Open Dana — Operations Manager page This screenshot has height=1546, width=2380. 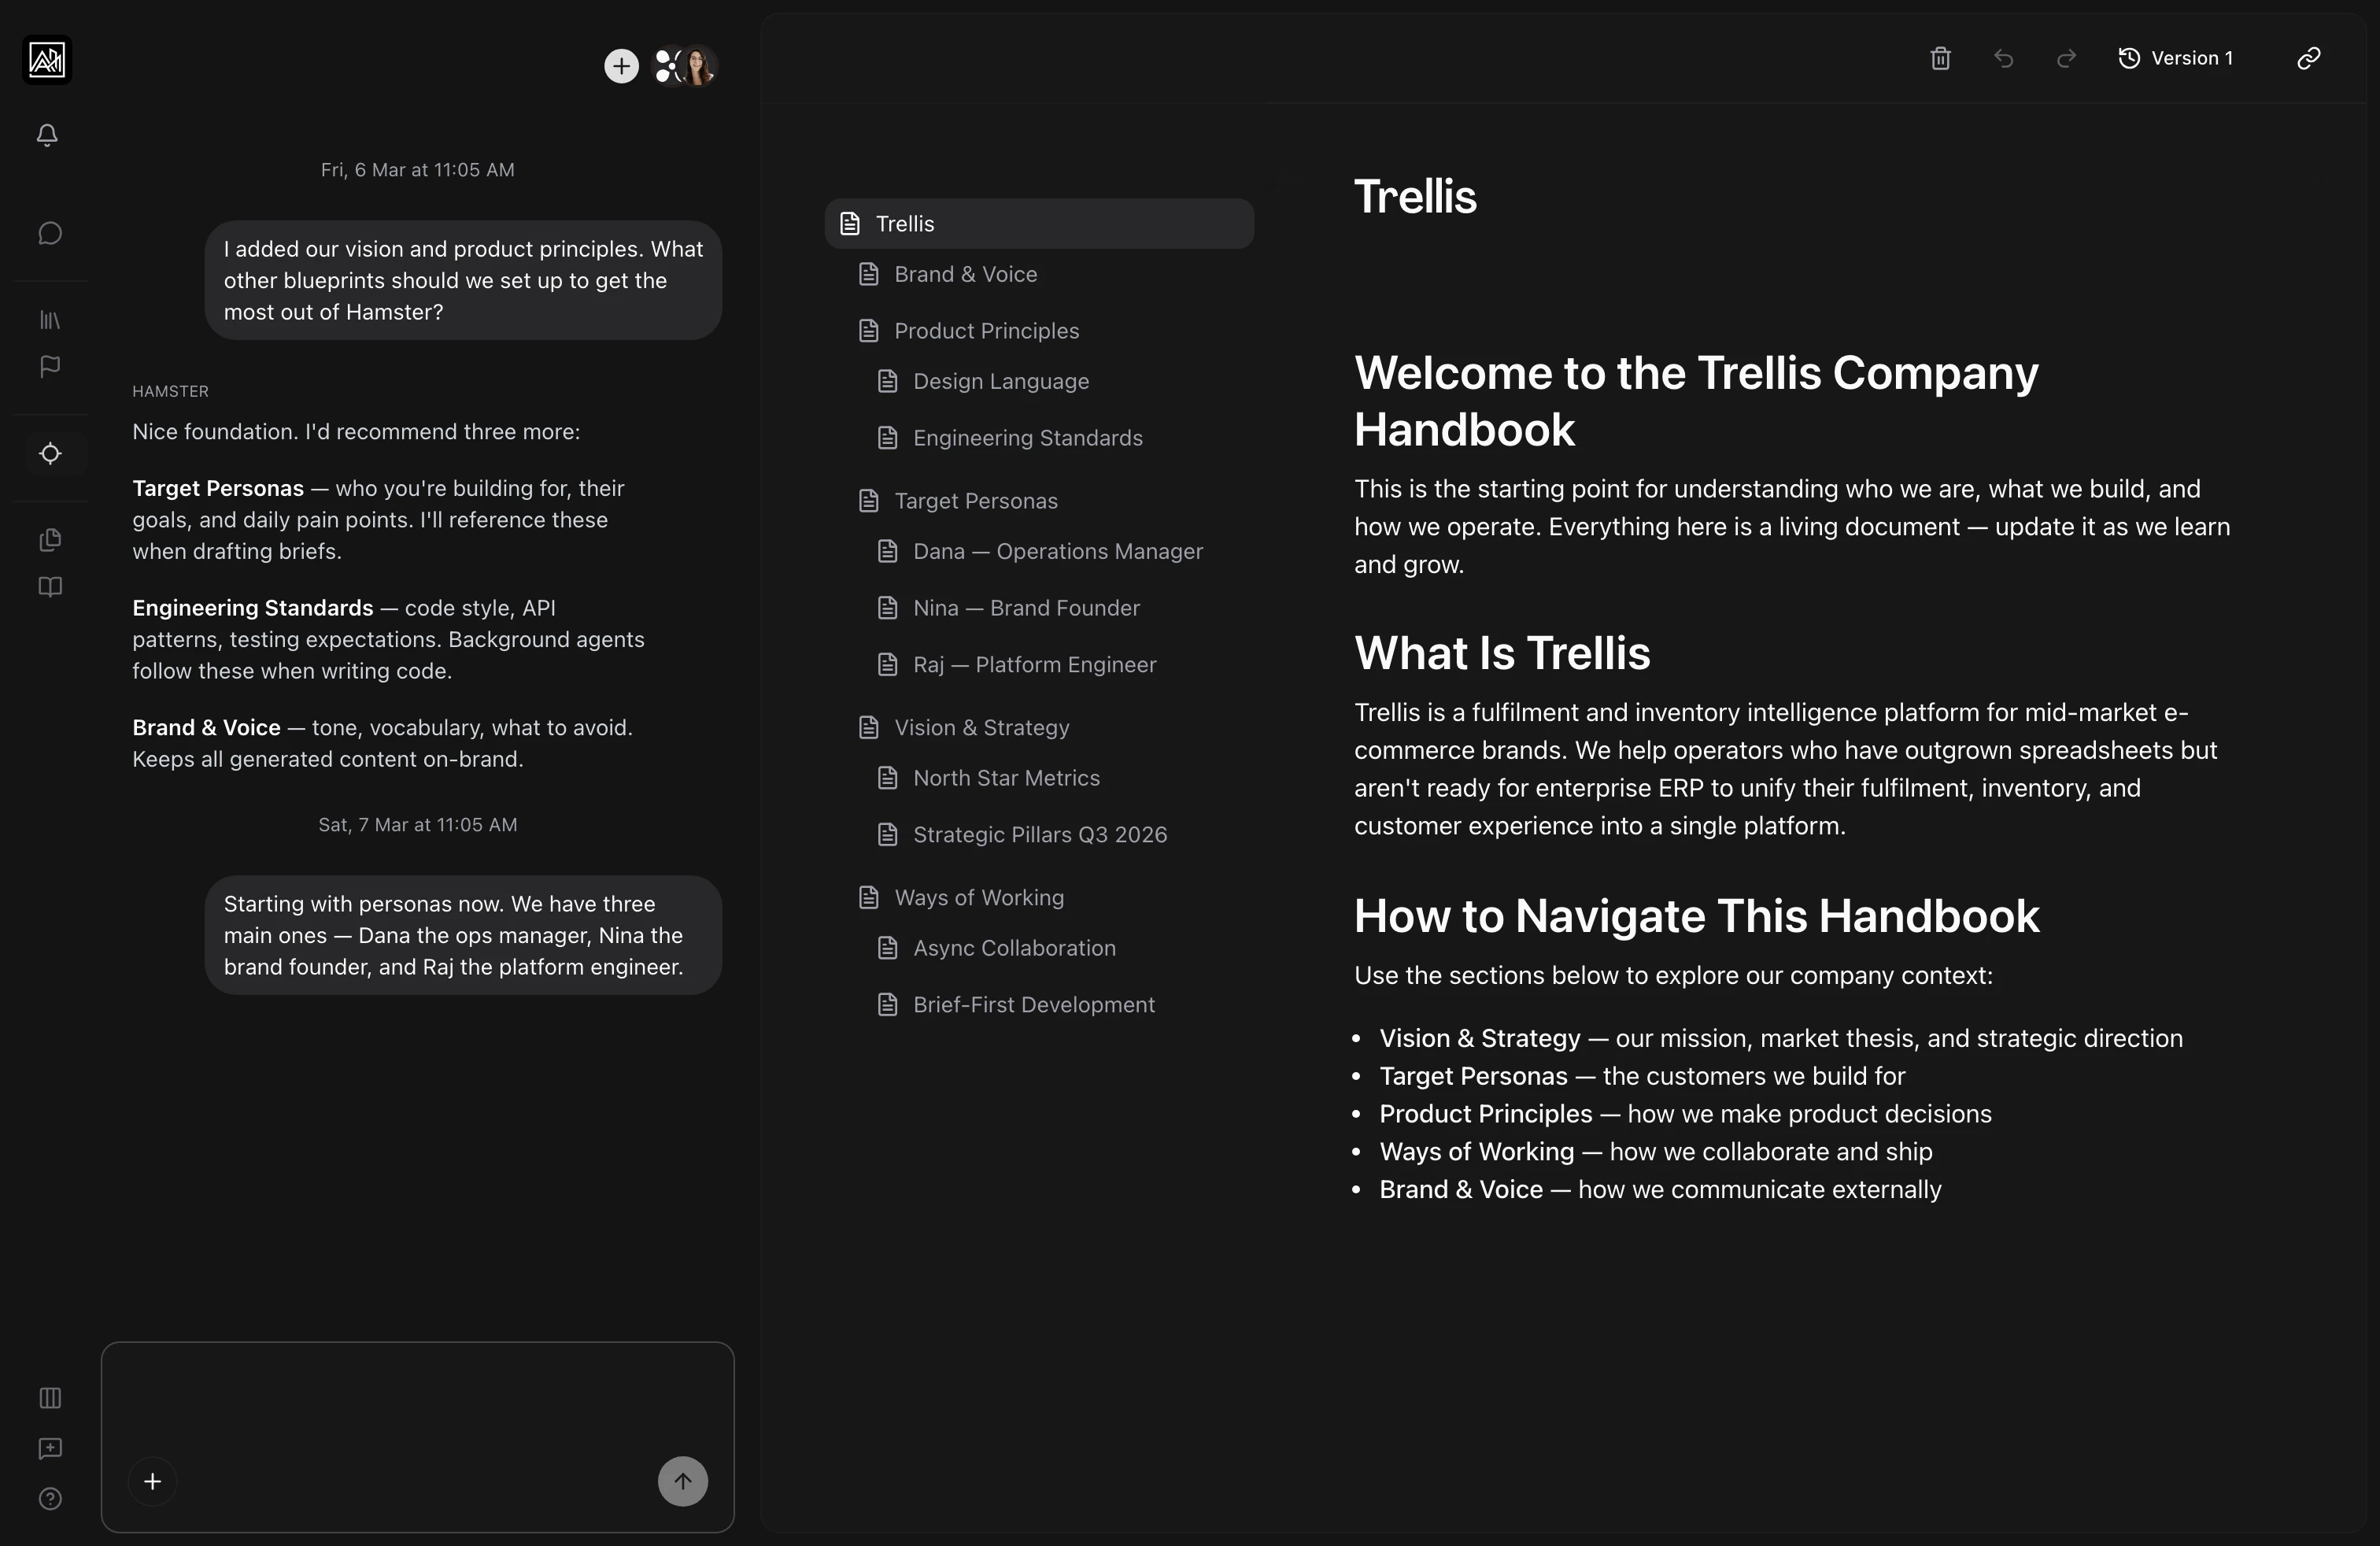(1057, 552)
